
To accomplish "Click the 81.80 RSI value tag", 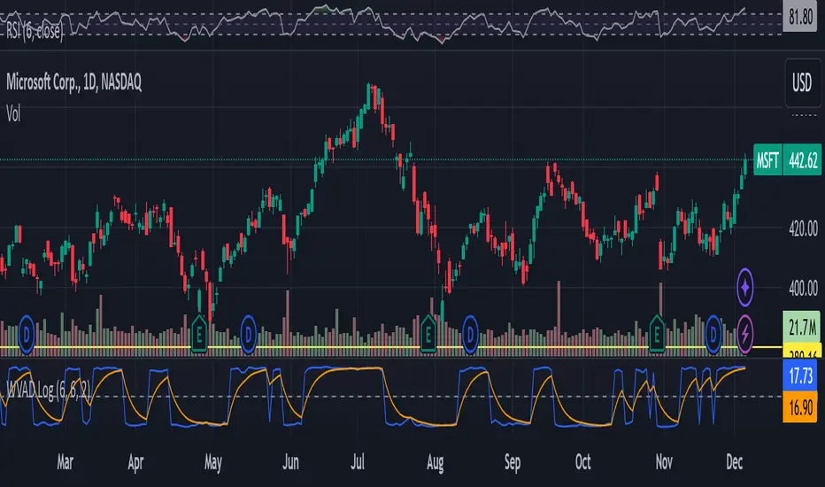I will pyautogui.click(x=800, y=16).
